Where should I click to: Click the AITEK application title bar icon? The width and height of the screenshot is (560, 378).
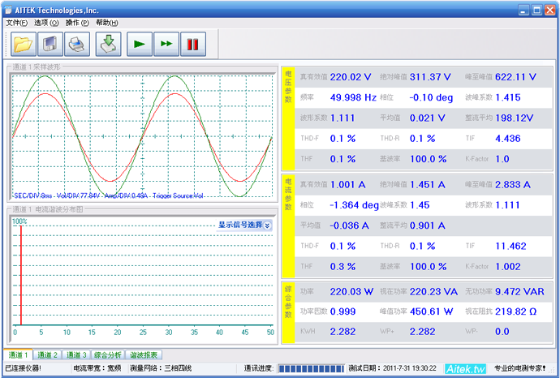click(x=10, y=9)
